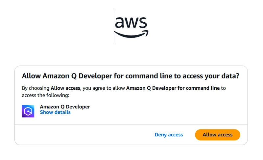Click the purple Amazon Q Developer icon
Image resolution: width=263 pixels, height=160 pixels.
(28, 111)
